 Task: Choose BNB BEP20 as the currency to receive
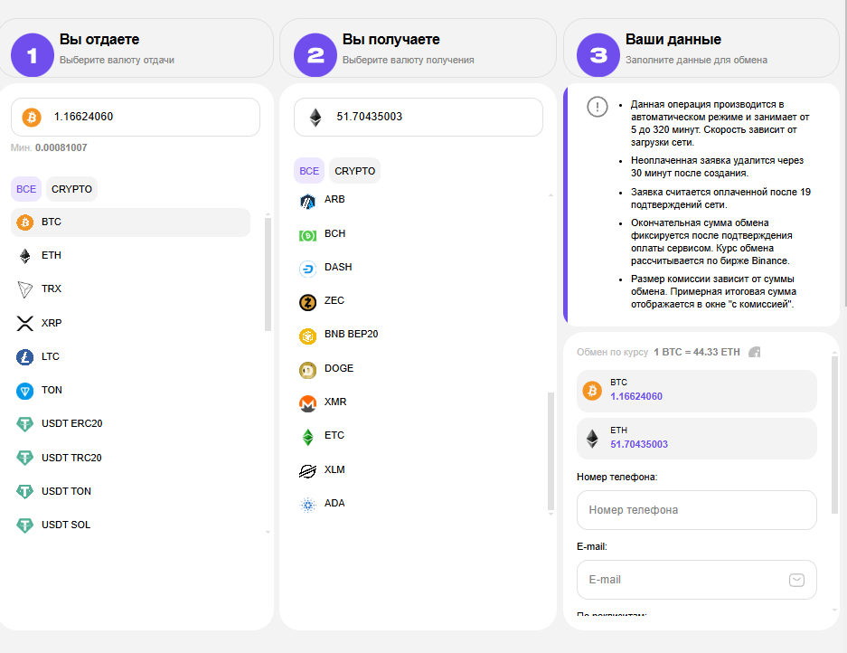tap(351, 335)
